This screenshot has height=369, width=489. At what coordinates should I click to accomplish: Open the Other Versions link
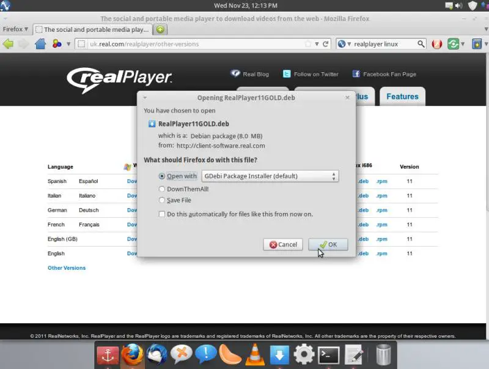click(67, 268)
